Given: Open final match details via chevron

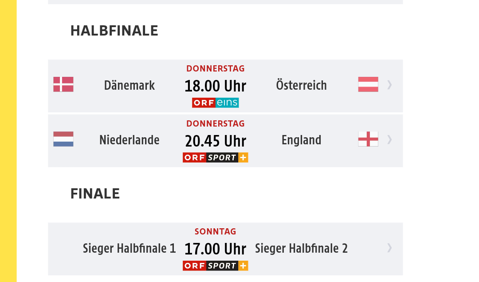Looking at the screenshot, I should (389, 248).
